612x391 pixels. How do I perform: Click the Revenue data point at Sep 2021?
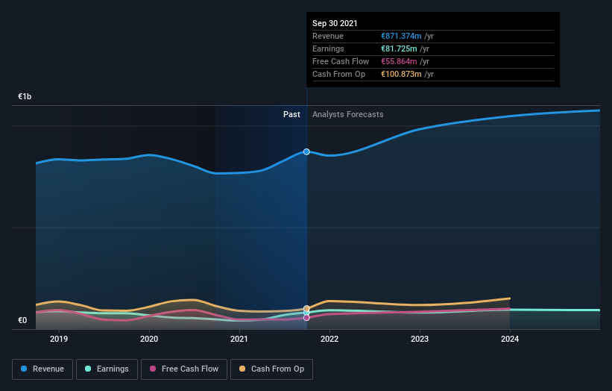(x=306, y=151)
